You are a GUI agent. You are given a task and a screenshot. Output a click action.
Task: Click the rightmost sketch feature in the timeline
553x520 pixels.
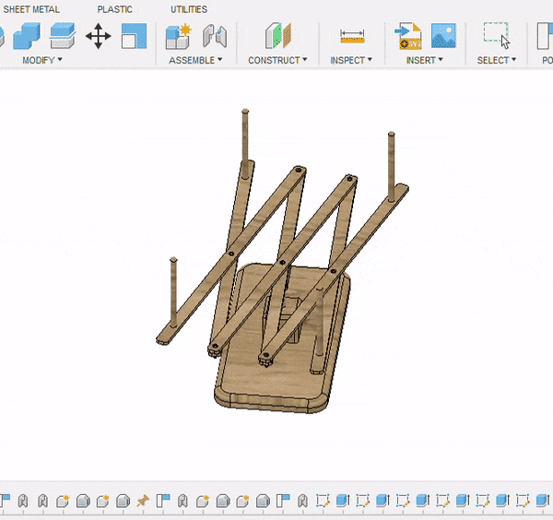(523, 501)
